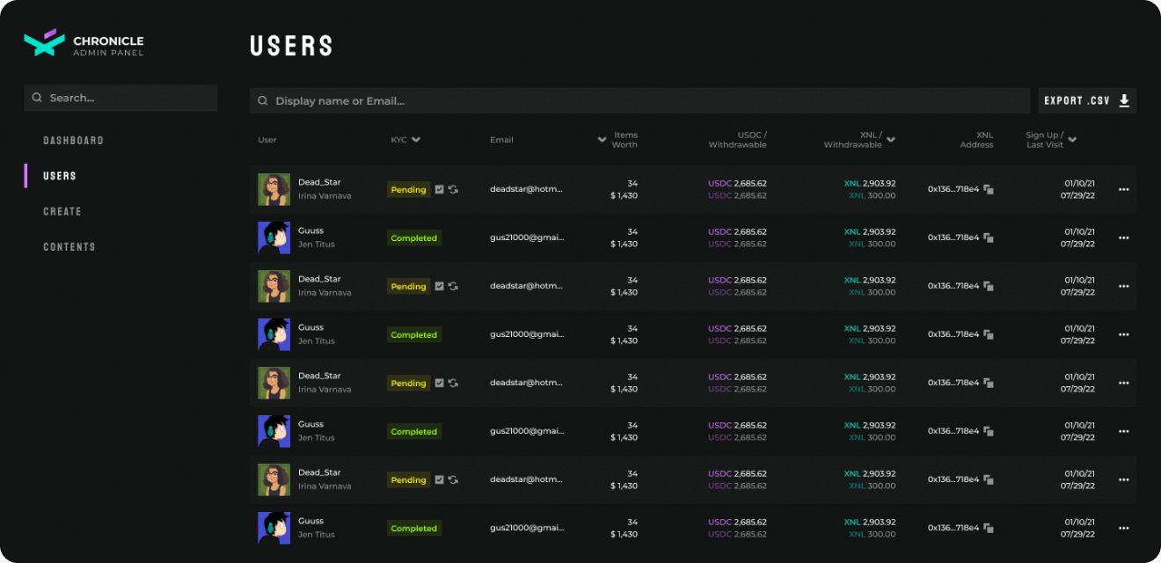Copy the XNL address in the first row
This screenshot has height=563, width=1161.
(x=989, y=189)
